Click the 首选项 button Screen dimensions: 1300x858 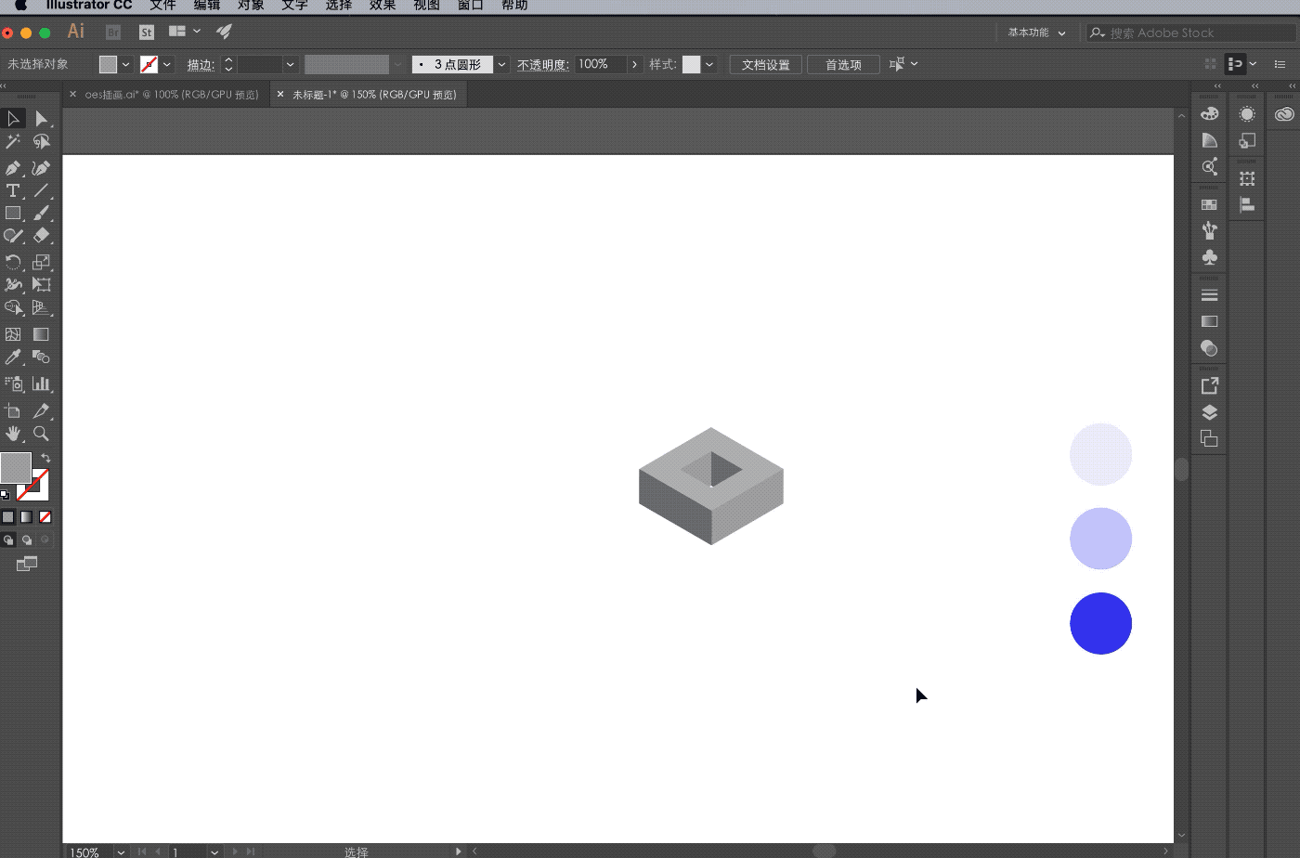tap(843, 65)
